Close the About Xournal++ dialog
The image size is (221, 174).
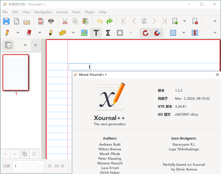pos(217,74)
